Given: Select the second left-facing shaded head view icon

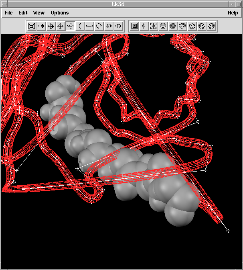Looking at the screenshot, I should click(x=192, y=26).
